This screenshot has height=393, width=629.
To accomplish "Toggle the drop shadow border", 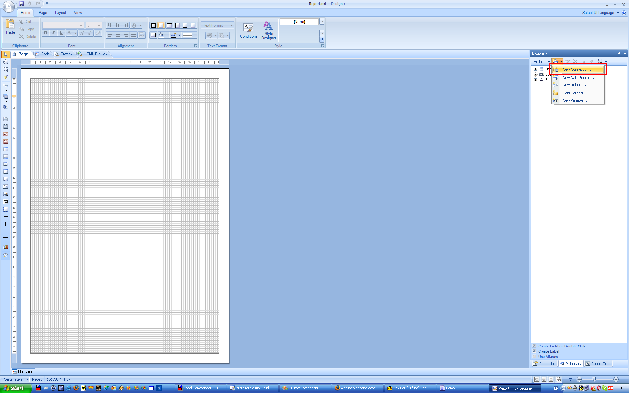I will pyautogui.click(x=153, y=35).
